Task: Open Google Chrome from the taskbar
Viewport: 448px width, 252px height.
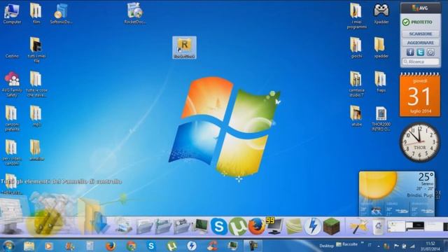Action: 131,246
